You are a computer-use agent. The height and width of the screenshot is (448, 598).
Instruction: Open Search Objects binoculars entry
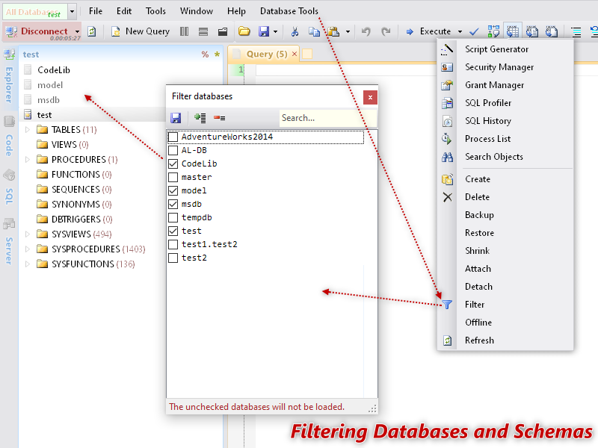[x=494, y=157]
